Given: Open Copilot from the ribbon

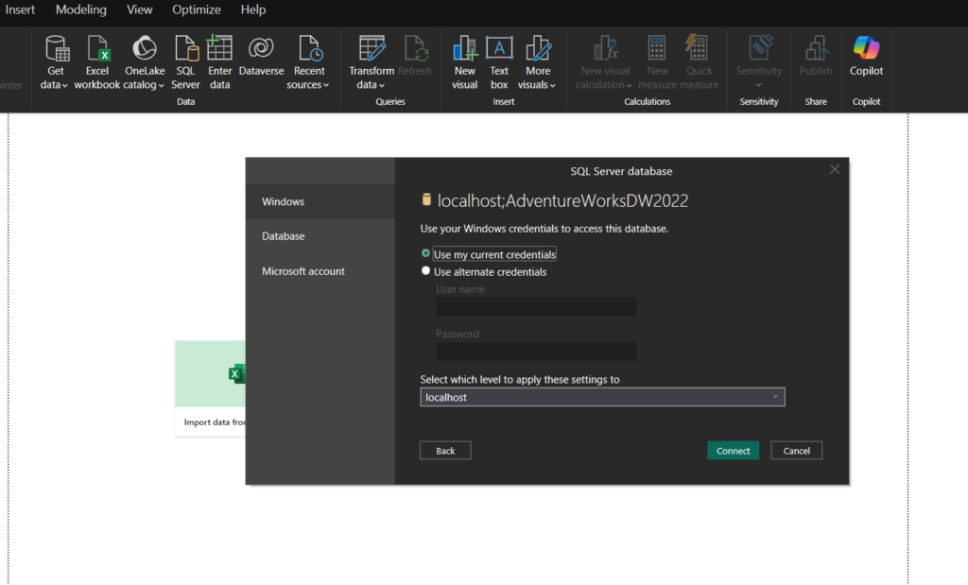Looking at the screenshot, I should pos(866,49).
